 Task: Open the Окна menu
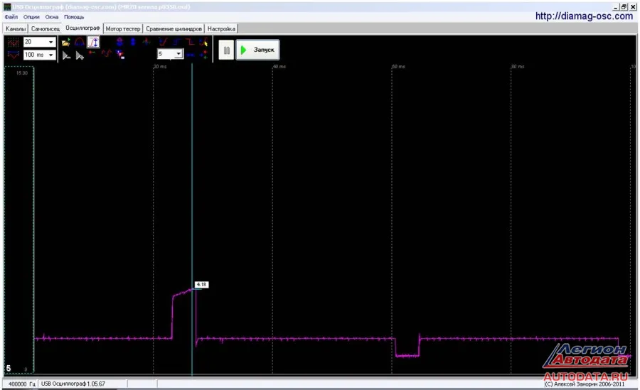pos(52,17)
